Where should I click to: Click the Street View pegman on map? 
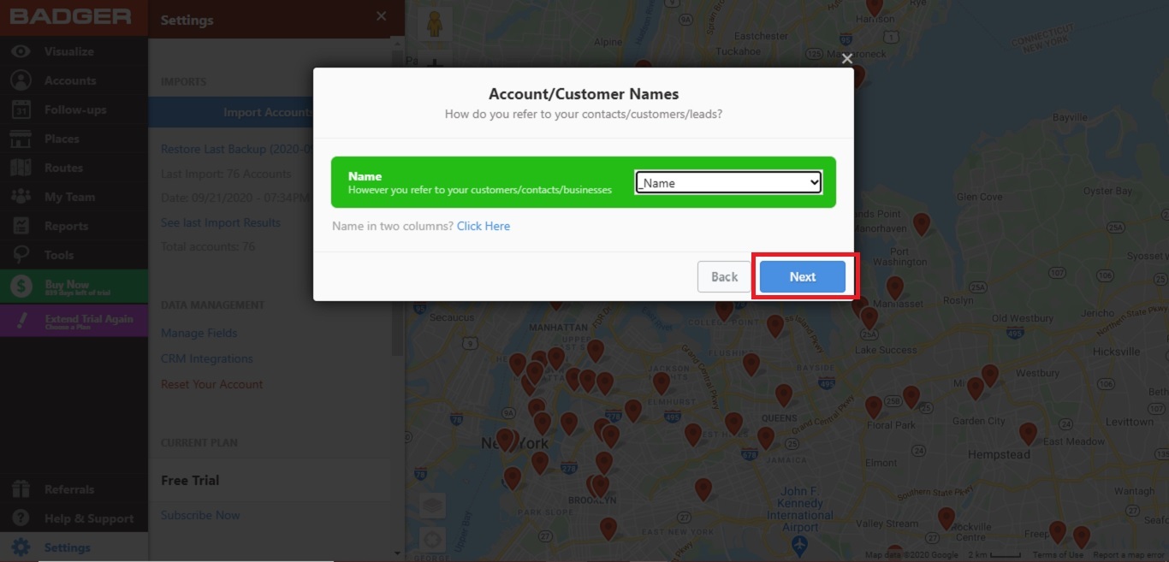pyautogui.click(x=435, y=23)
